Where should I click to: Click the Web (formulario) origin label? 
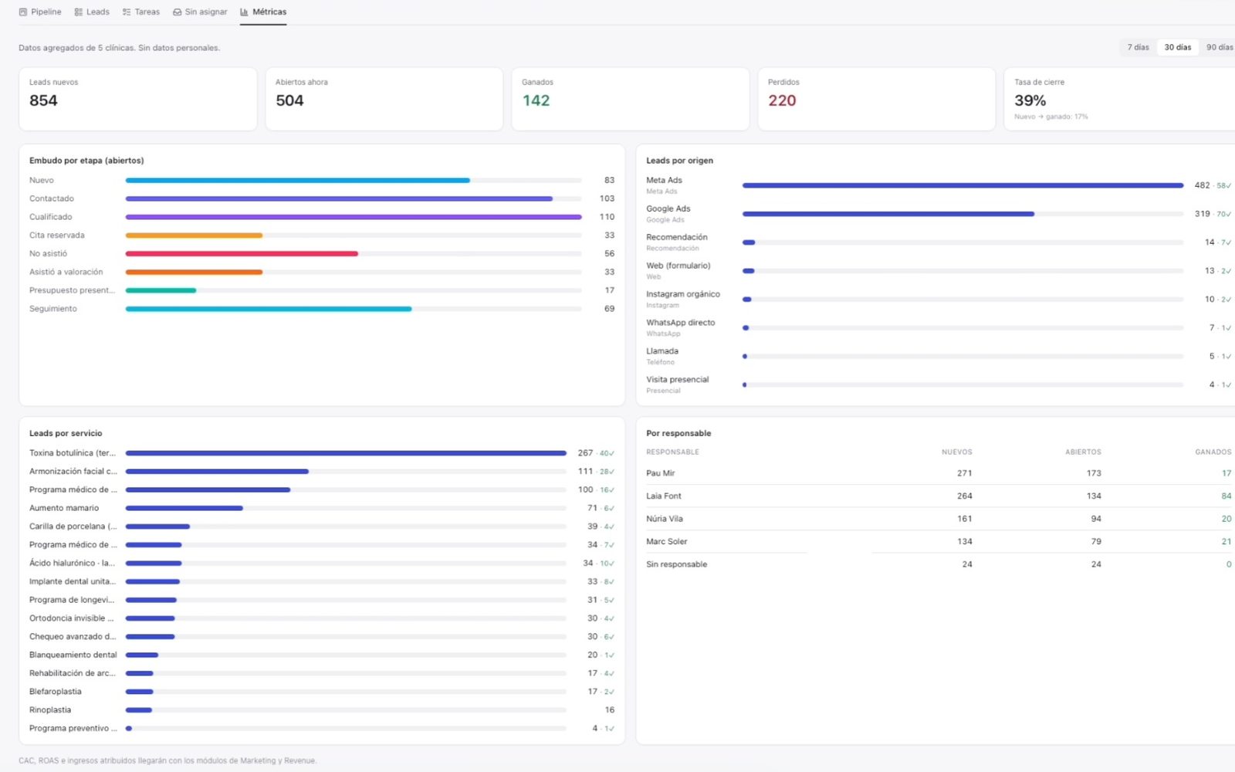pyautogui.click(x=678, y=266)
